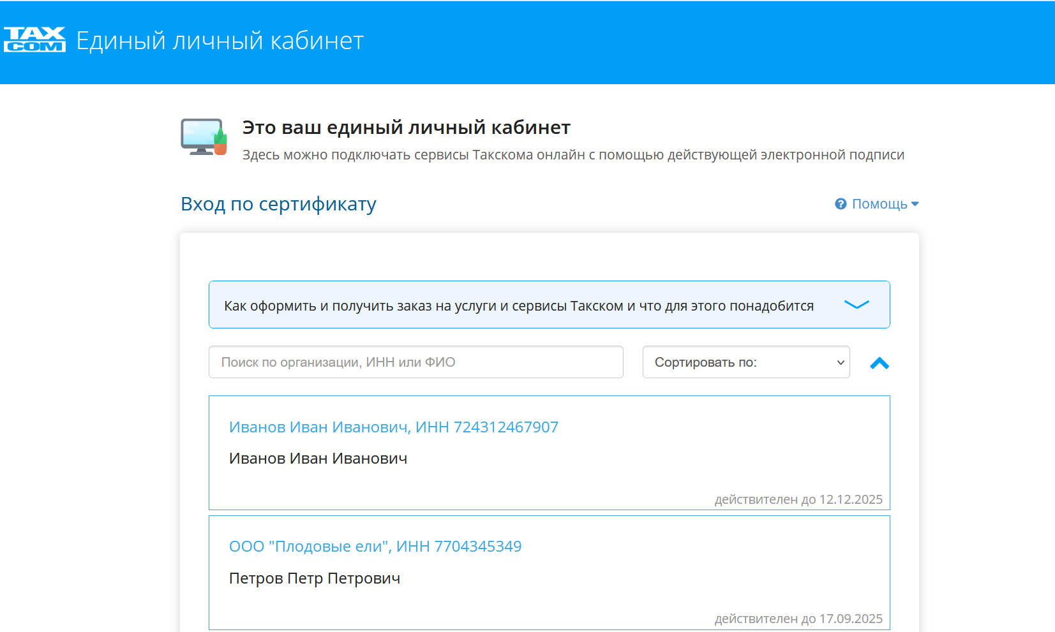Viewport: 1055px width, 632px height.
Task: Click the действителен до 17.09.2025 label
Action: [798, 619]
